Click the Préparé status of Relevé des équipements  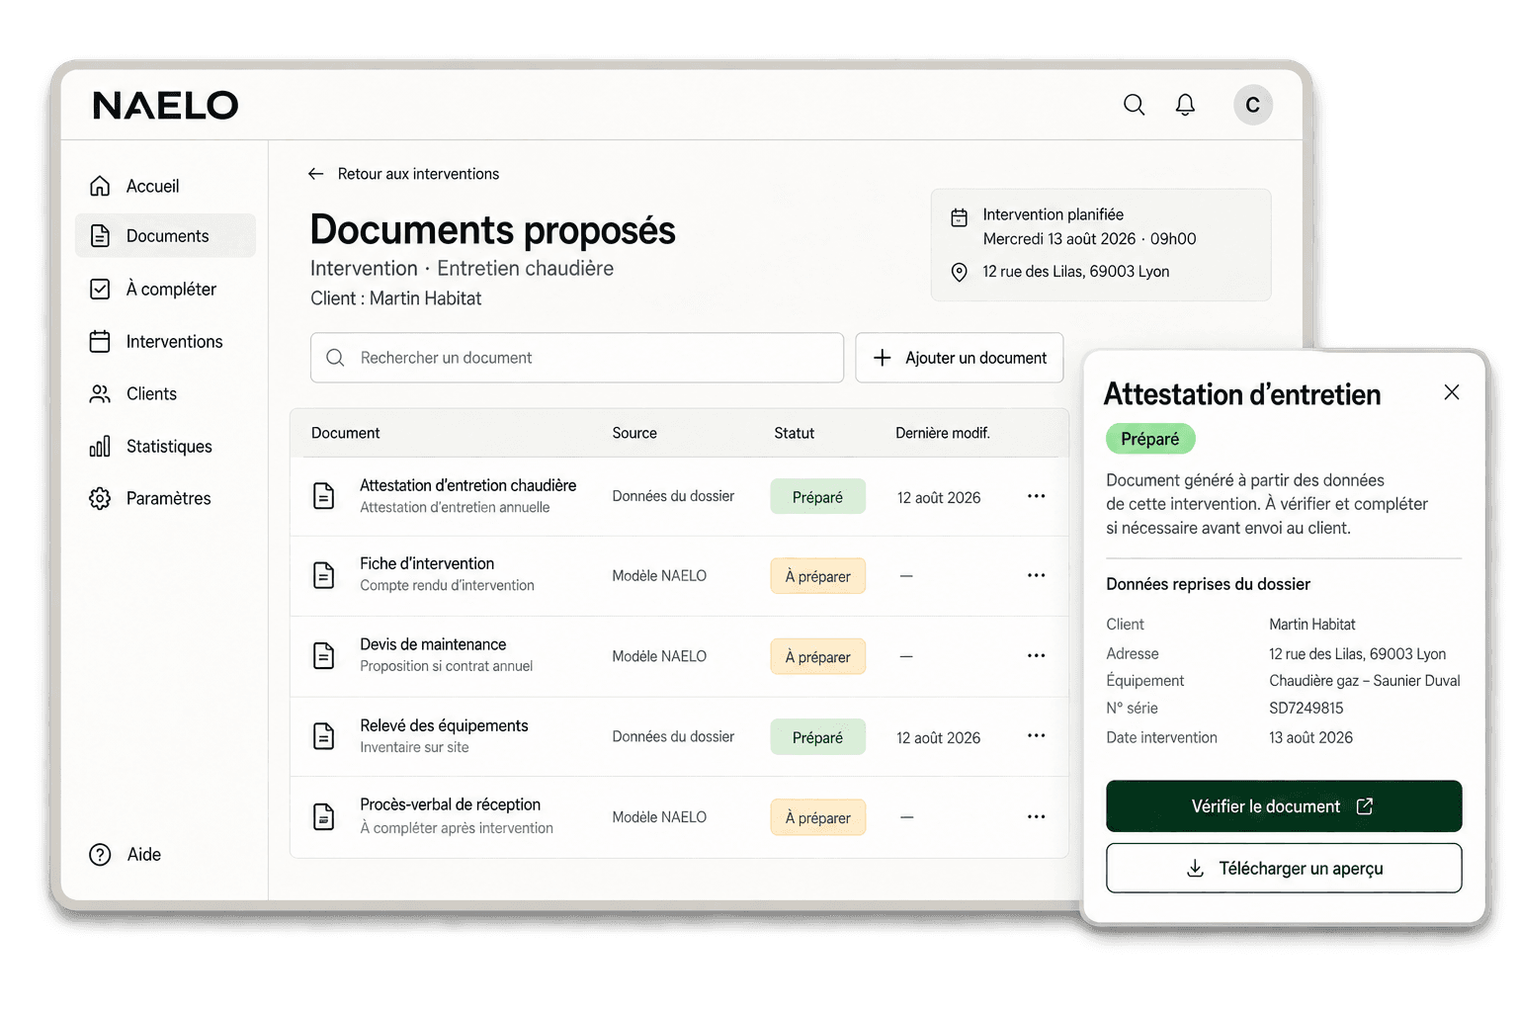[x=817, y=737]
